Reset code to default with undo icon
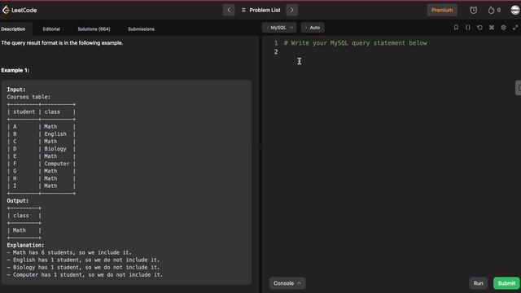521x293 pixels. [479, 28]
